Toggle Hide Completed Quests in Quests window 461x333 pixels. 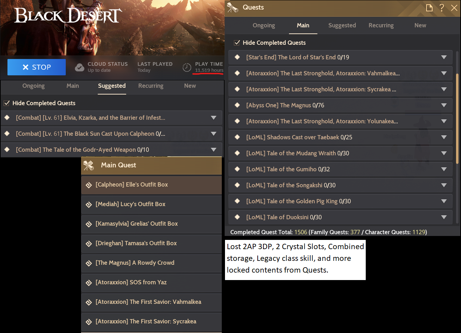click(x=237, y=43)
